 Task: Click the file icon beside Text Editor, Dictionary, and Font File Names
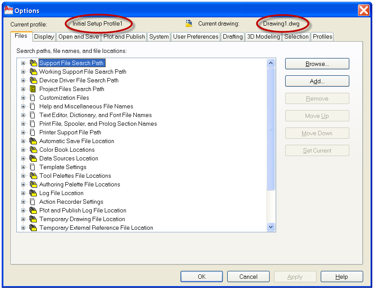32,115
